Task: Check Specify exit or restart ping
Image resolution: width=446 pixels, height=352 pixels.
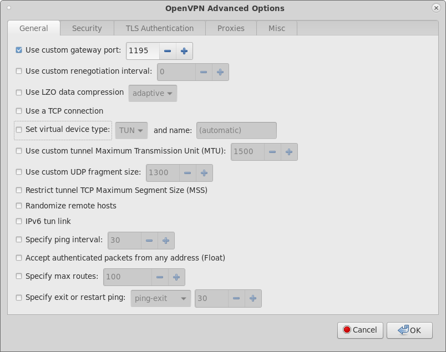Action: [19, 298]
